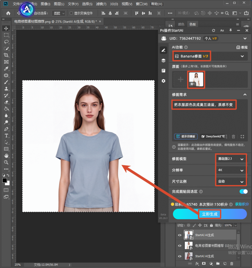Open the 提示词模板 button
Screen dimensions: 252x268
point(186,136)
